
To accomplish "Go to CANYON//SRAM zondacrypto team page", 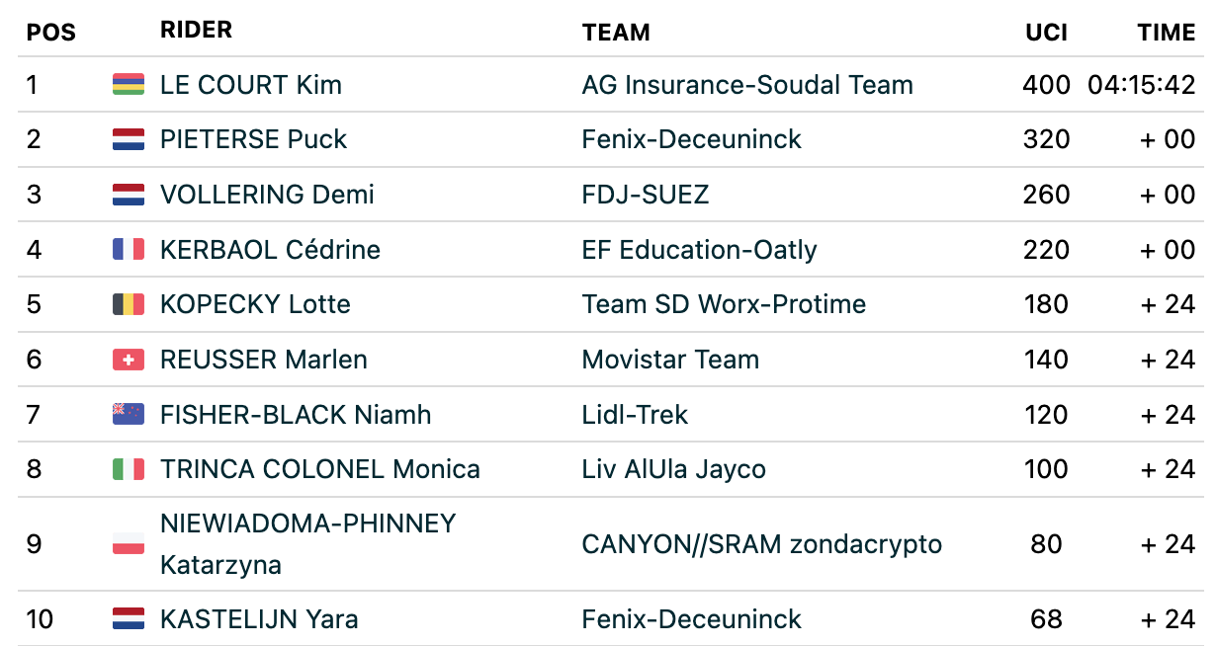I will (762, 544).
